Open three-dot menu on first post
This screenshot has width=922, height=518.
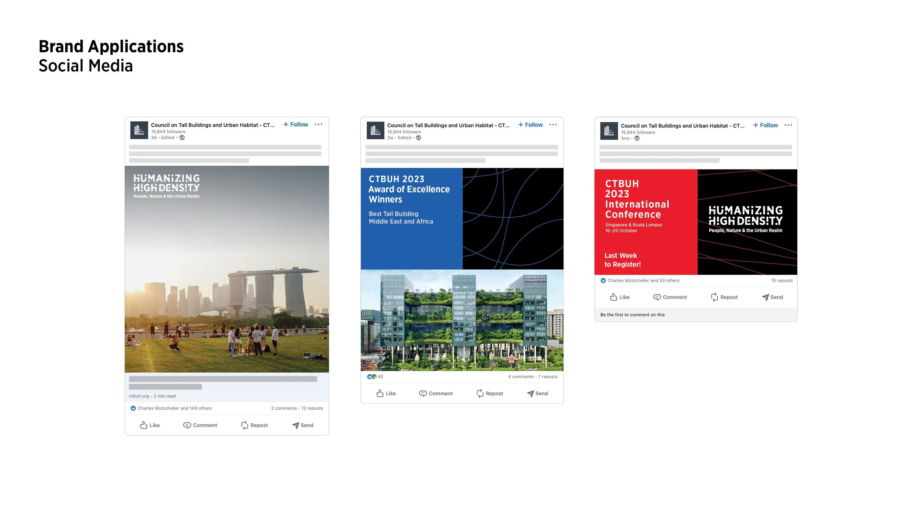(318, 125)
